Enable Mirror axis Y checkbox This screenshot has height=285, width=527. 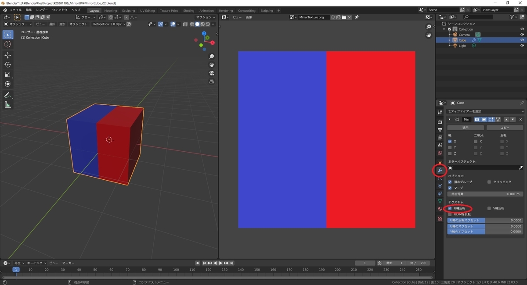450,147
